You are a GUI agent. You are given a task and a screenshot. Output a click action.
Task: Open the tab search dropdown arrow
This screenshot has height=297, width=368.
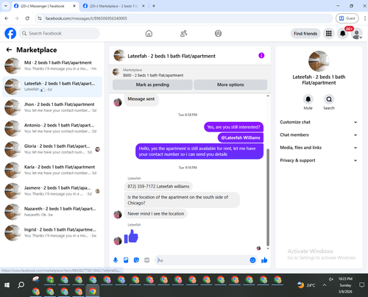click(6, 6)
